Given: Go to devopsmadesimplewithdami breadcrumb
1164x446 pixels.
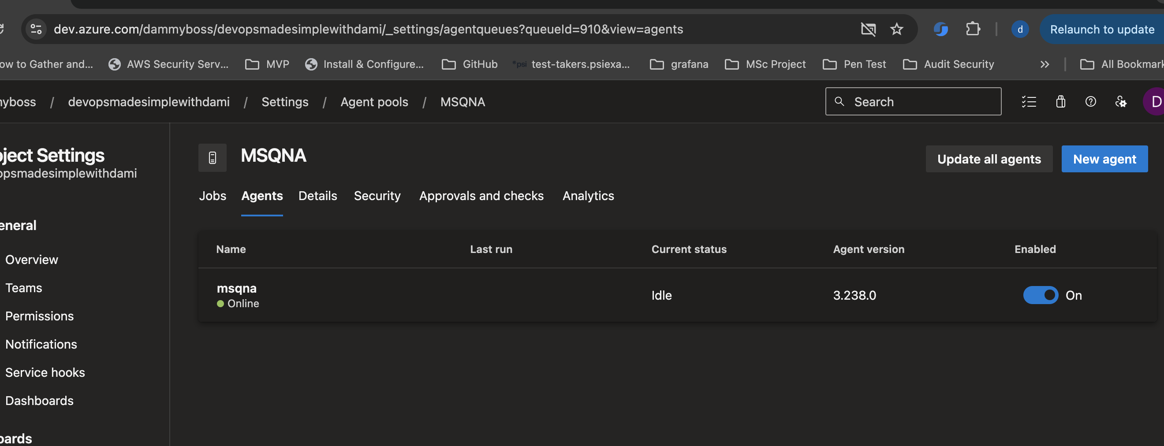Looking at the screenshot, I should 149,102.
